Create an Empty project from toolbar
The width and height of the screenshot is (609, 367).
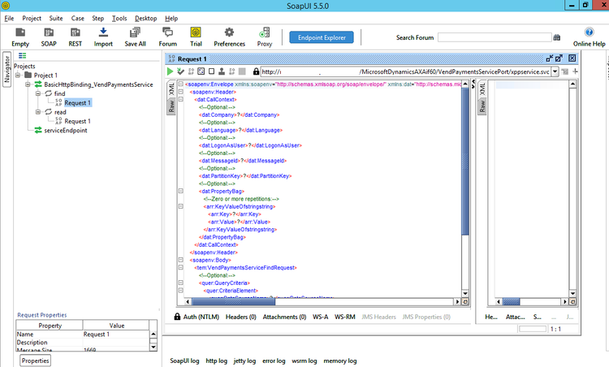[20, 37]
